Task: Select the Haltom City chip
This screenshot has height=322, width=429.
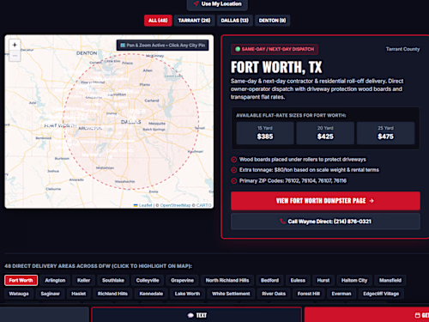Action: 354,281
